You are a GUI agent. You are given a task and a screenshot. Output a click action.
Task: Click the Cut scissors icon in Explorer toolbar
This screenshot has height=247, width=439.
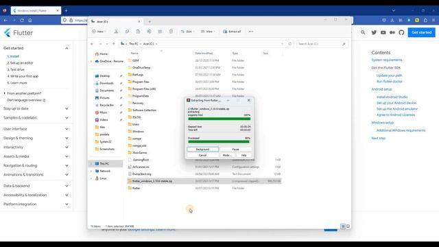coord(116,32)
